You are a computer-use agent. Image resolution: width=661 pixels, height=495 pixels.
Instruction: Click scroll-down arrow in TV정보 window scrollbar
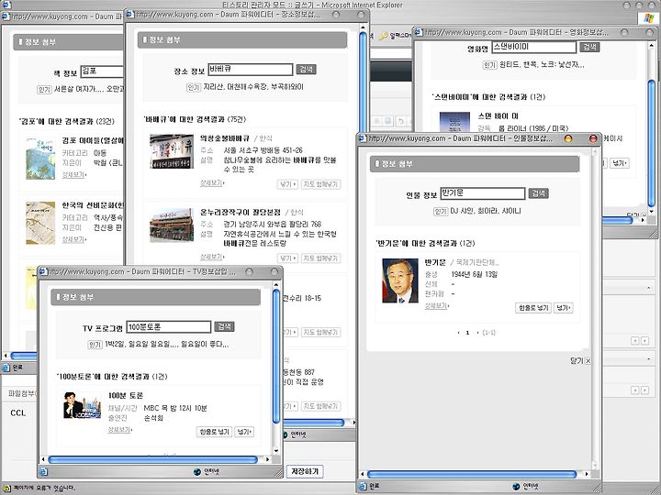click(276, 451)
